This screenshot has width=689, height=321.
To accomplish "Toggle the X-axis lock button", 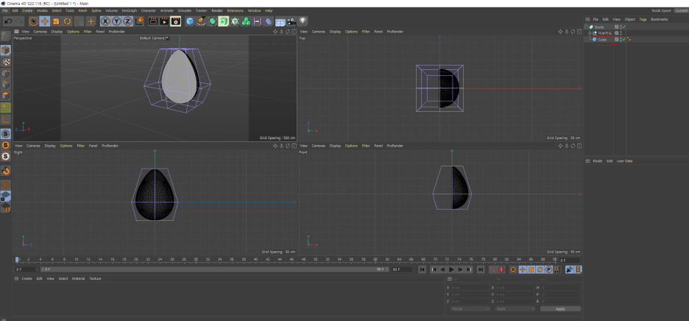I will click(105, 21).
